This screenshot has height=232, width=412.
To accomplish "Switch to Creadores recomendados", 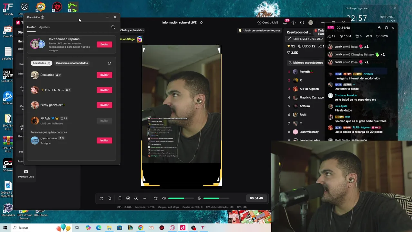I will (x=72, y=63).
